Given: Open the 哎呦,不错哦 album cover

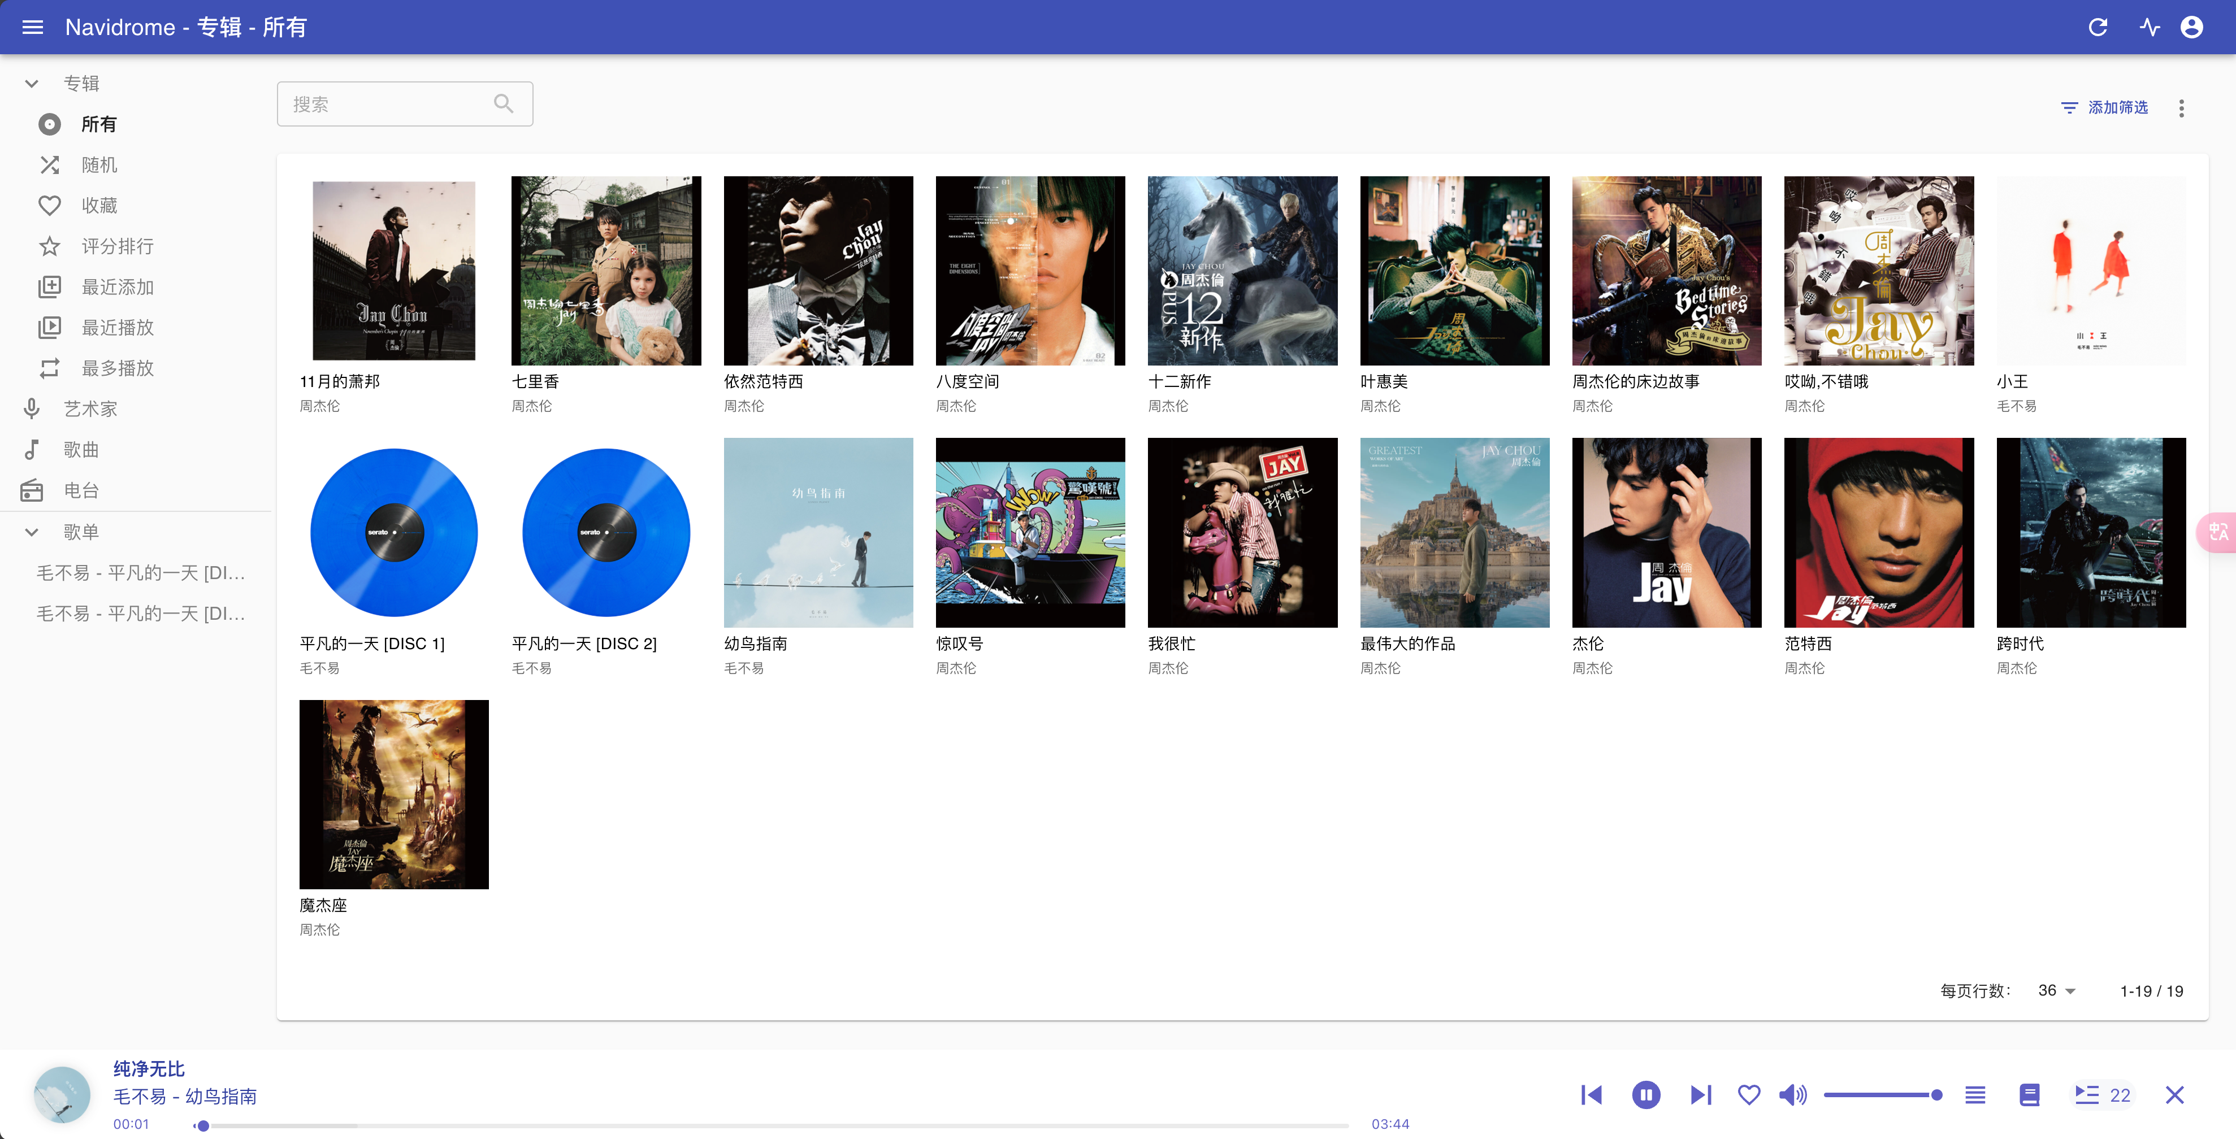Looking at the screenshot, I should click(1879, 271).
